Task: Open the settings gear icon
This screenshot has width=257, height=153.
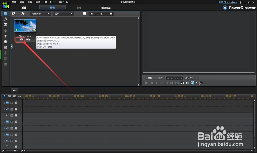Action: (x=67, y=2)
